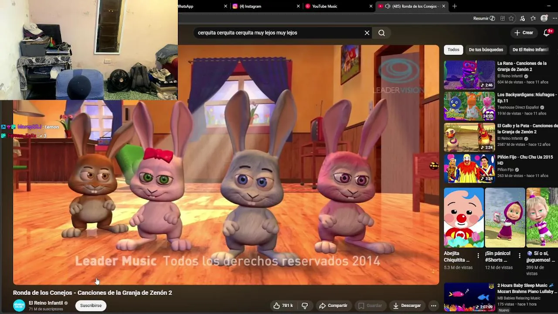
Task: Click the video title Ronda de los Conejos
Action: 92,293
